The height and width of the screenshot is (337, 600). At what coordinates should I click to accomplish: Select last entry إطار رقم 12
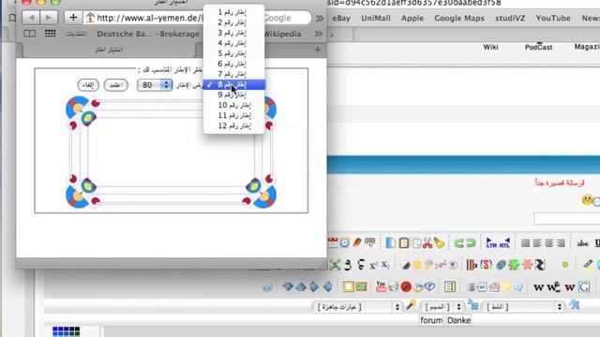(233, 125)
